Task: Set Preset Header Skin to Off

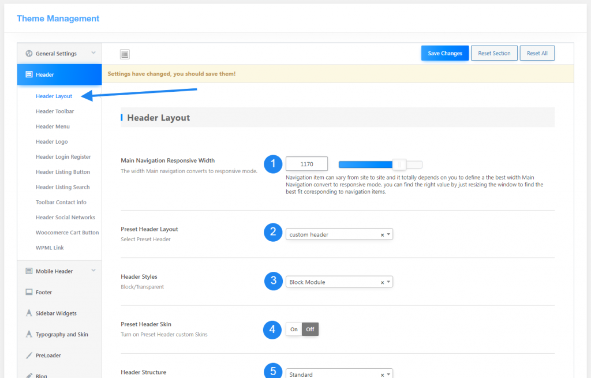Action: coord(310,330)
